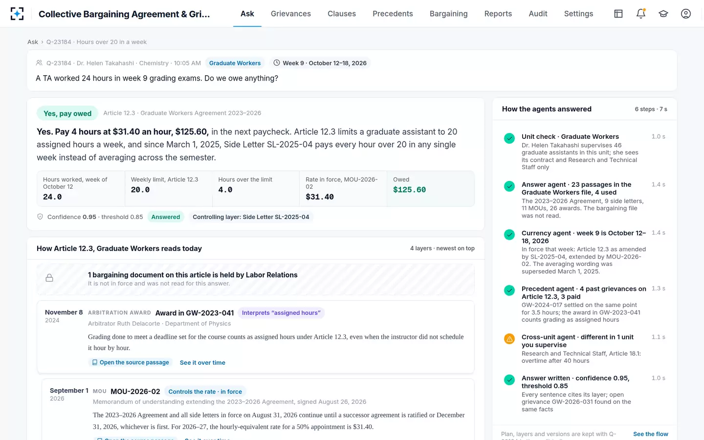This screenshot has height=440, width=704.
Task: Click the Rate in force $31.40 value
Action: (x=320, y=197)
